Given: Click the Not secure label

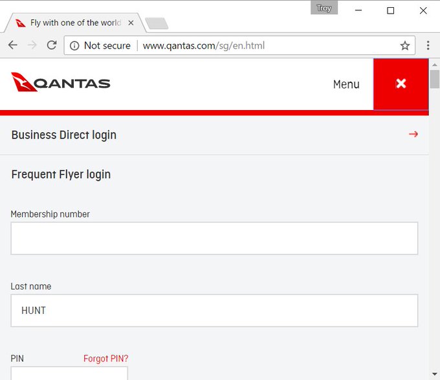Looking at the screenshot, I should point(107,45).
